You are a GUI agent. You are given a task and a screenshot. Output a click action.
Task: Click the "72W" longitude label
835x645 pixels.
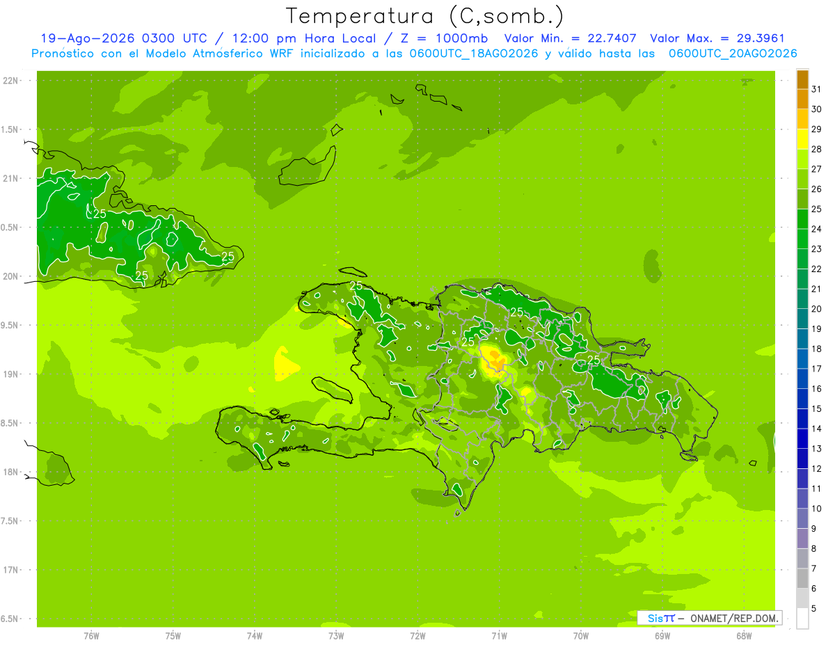(417, 636)
